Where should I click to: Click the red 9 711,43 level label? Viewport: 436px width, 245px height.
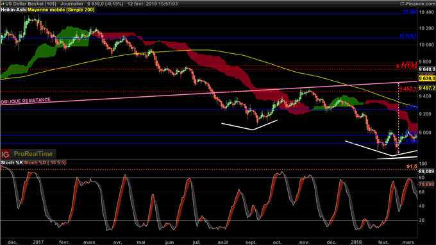point(407,66)
